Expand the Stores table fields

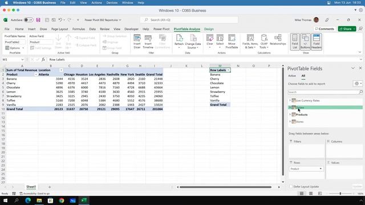click(290, 121)
